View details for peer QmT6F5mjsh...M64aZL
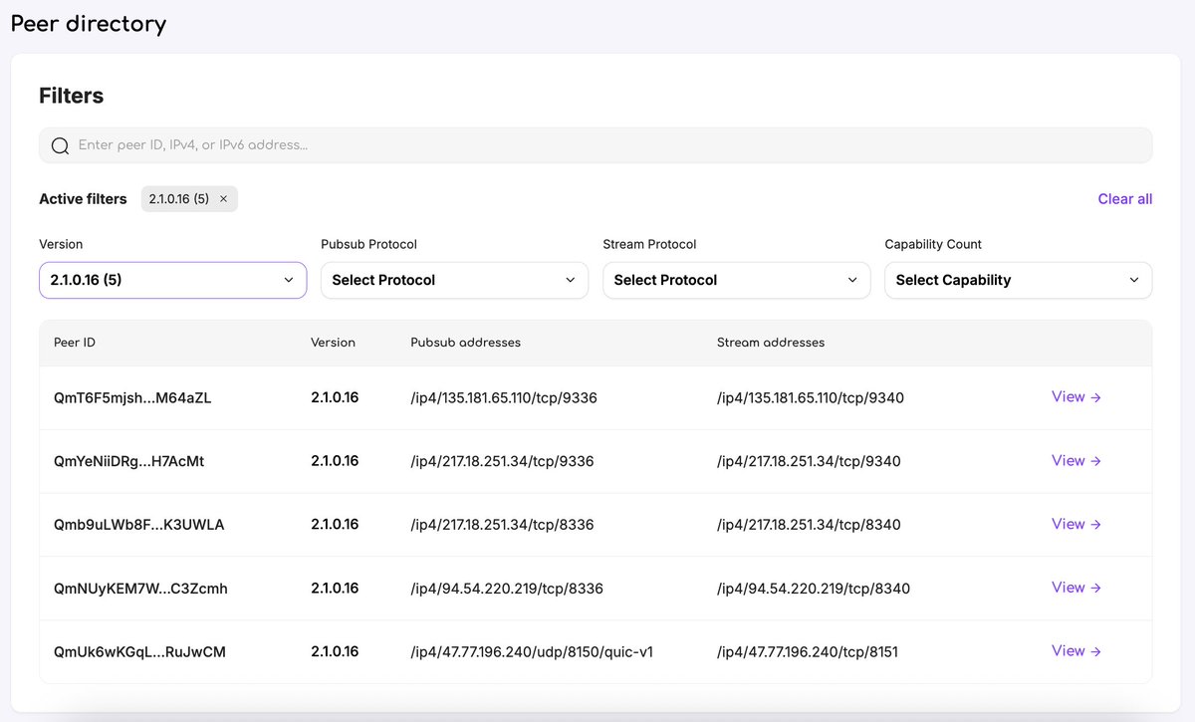Image resolution: width=1195 pixels, height=722 pixels. [1075, 397]
